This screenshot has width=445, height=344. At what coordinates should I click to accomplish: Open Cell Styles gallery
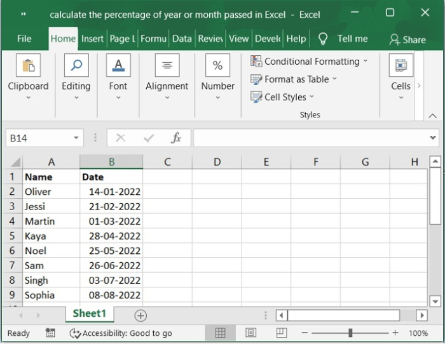282,97
